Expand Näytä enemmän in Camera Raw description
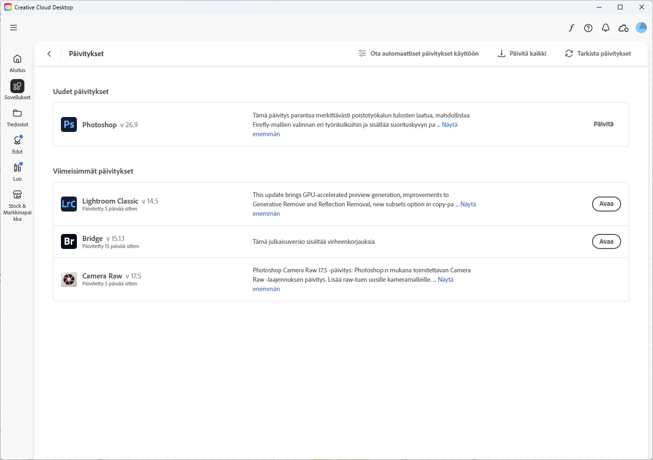Screen dimensions: 653x460 pyautogui.click(x=445, y=279)
